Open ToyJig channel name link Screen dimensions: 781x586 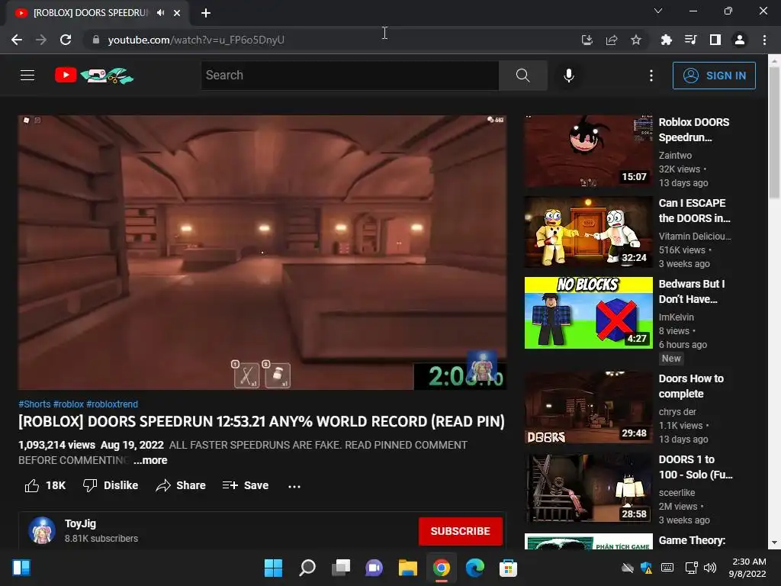[80, 523]
